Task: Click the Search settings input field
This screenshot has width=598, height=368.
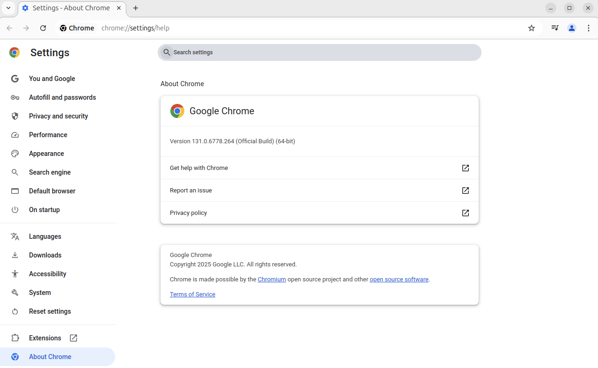Action: [323, 52]
